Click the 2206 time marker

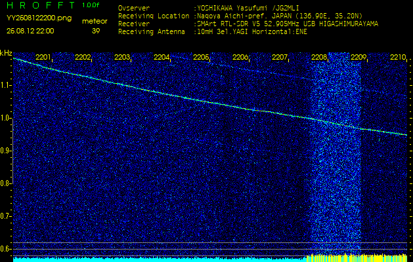240,57
